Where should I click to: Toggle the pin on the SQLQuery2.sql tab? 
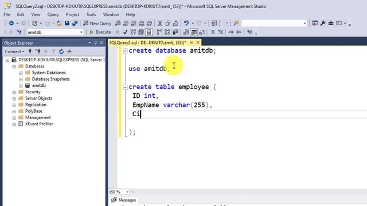point(192,42)
